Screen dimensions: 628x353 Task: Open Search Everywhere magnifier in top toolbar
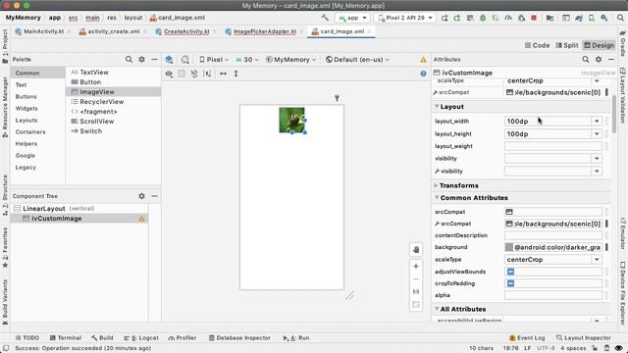(x=620, y=18)
